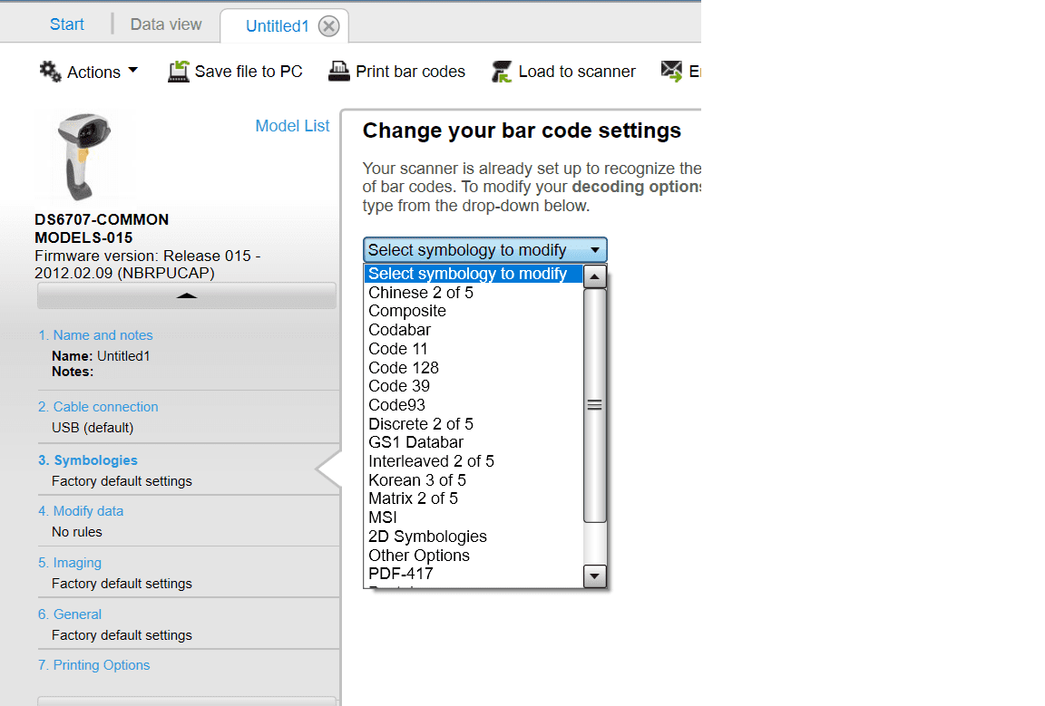
Task: Choose GS1 Databar symbology option
Action: (x=415, y=442)
